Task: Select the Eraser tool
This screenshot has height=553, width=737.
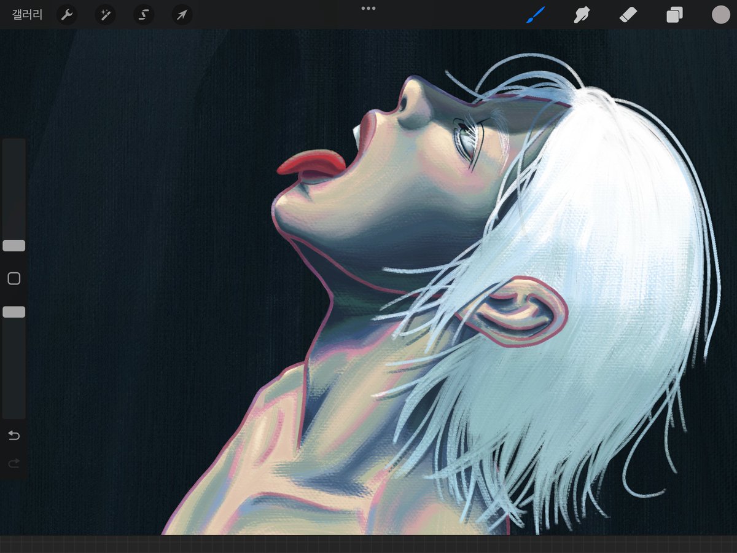Action: point(628,15)
